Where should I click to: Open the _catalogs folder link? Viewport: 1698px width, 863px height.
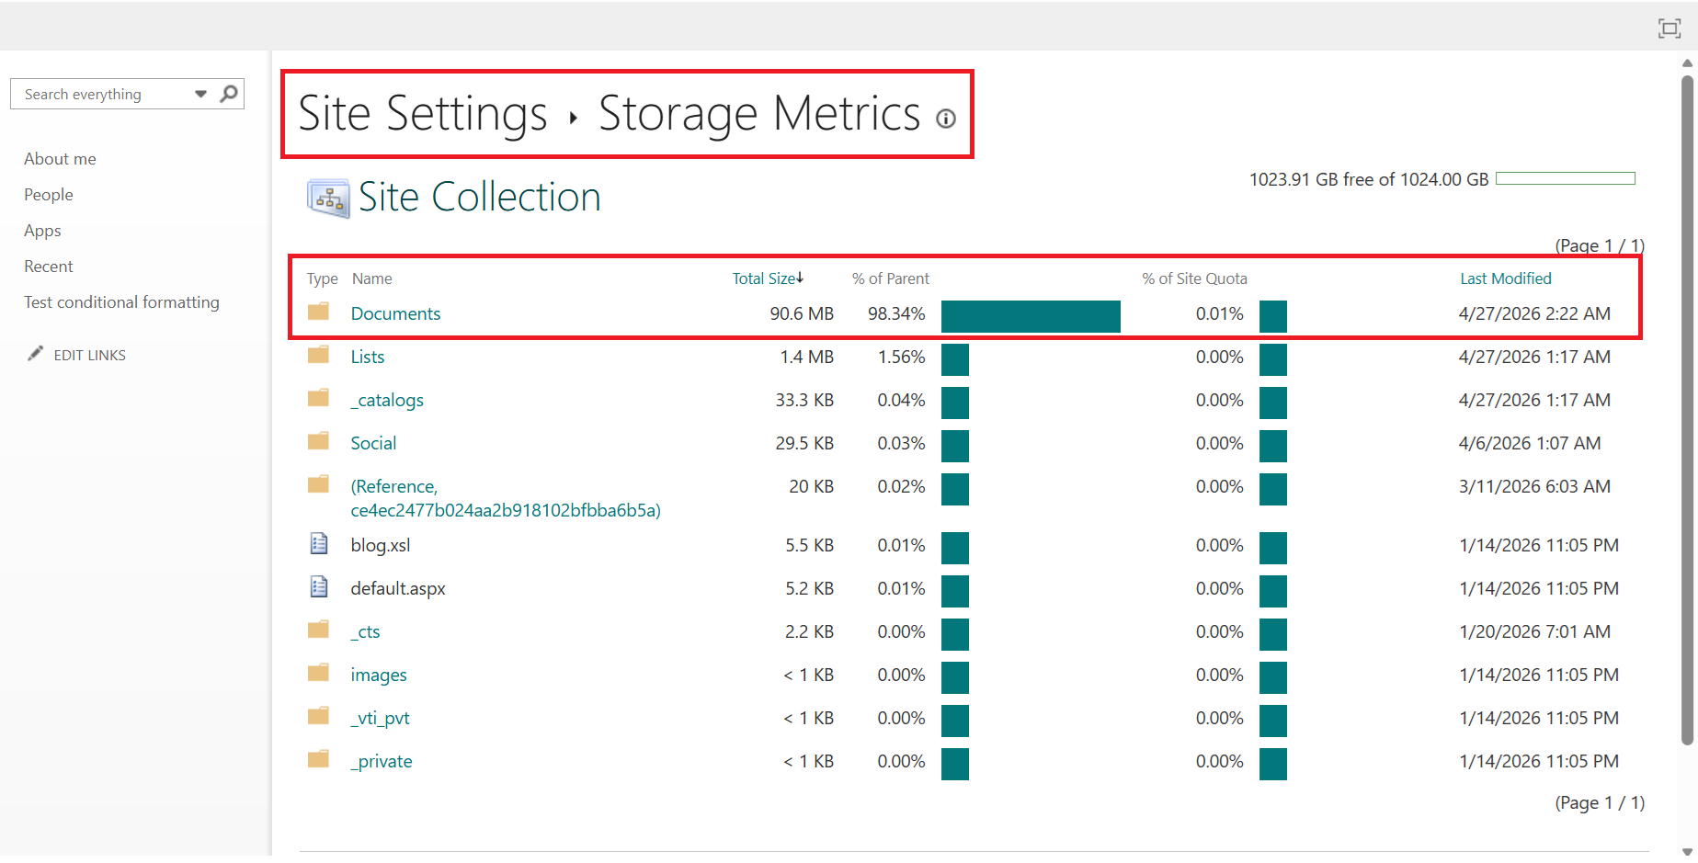coord(387,400)
